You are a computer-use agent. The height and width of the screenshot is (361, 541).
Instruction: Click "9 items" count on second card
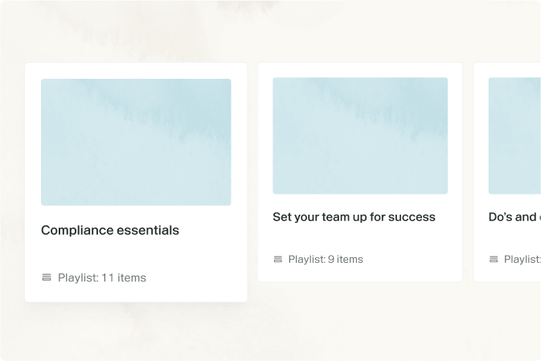346,260
